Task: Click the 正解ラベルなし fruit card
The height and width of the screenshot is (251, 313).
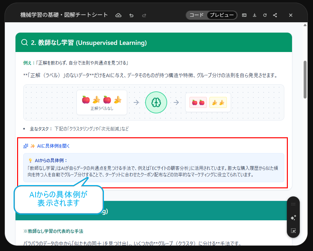Action: coord(102,102)
